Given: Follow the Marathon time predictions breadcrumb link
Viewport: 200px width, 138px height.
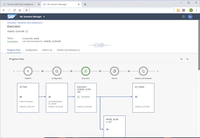Looking at the screenshot, I should (x=30, y=23).
